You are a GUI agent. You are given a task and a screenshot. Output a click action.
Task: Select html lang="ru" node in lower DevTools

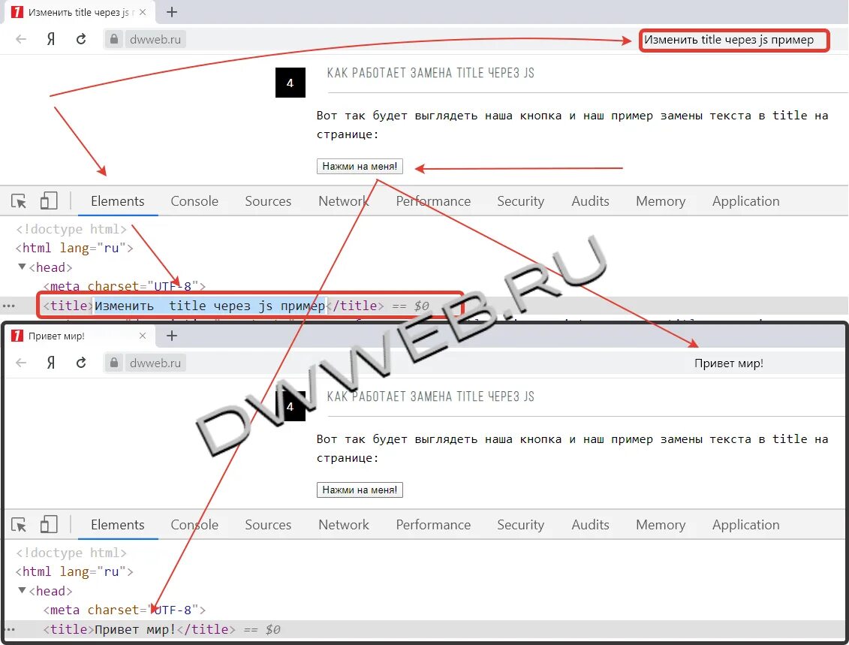(74, 571)
